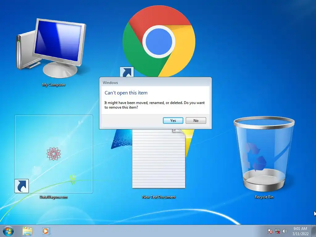
Task: Click the DataWagon.com label text
Action: (53, 197)
